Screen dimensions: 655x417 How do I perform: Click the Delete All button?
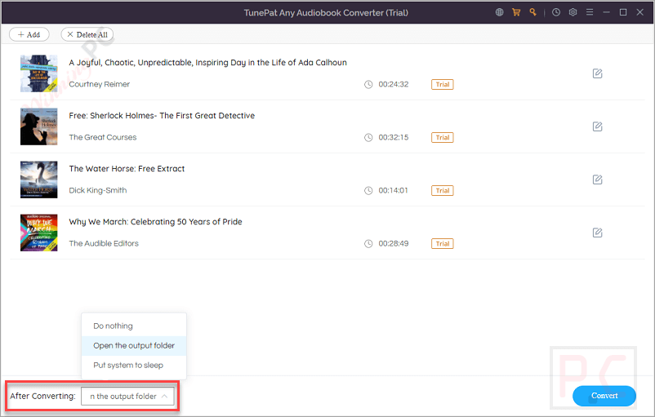(x=87, y=35)
